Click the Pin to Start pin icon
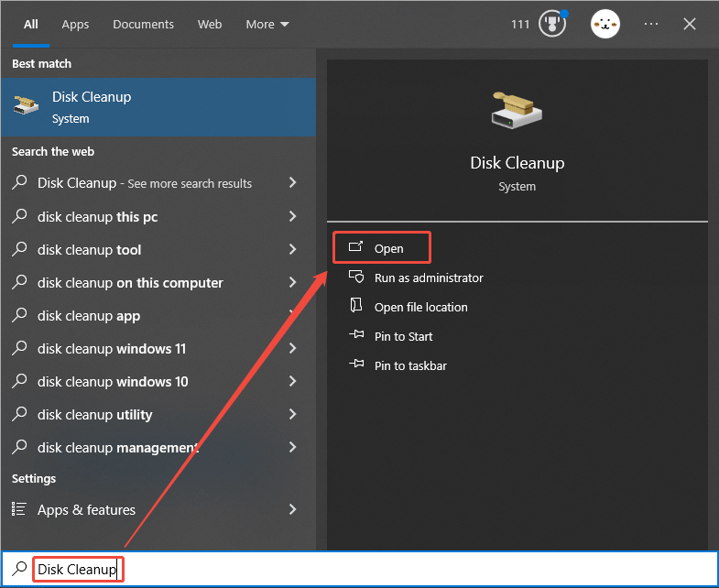This screenshot has width=719, height=588. coord(356,334)
